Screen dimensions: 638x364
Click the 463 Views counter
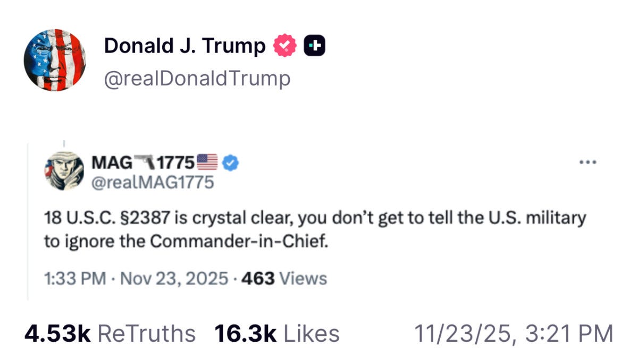point(285,277)
